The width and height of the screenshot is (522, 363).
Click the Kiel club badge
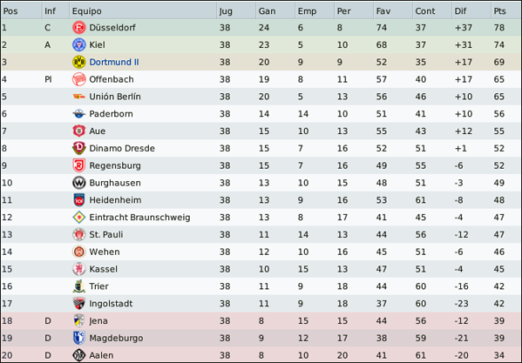(79, 45)
